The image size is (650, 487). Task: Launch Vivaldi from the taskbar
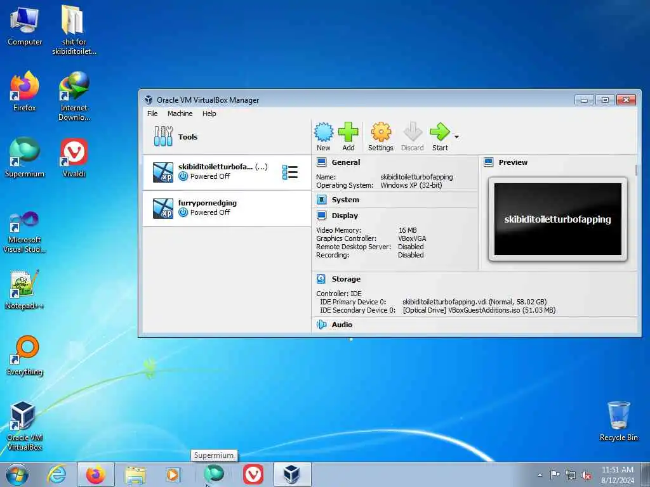coord(253,474)
